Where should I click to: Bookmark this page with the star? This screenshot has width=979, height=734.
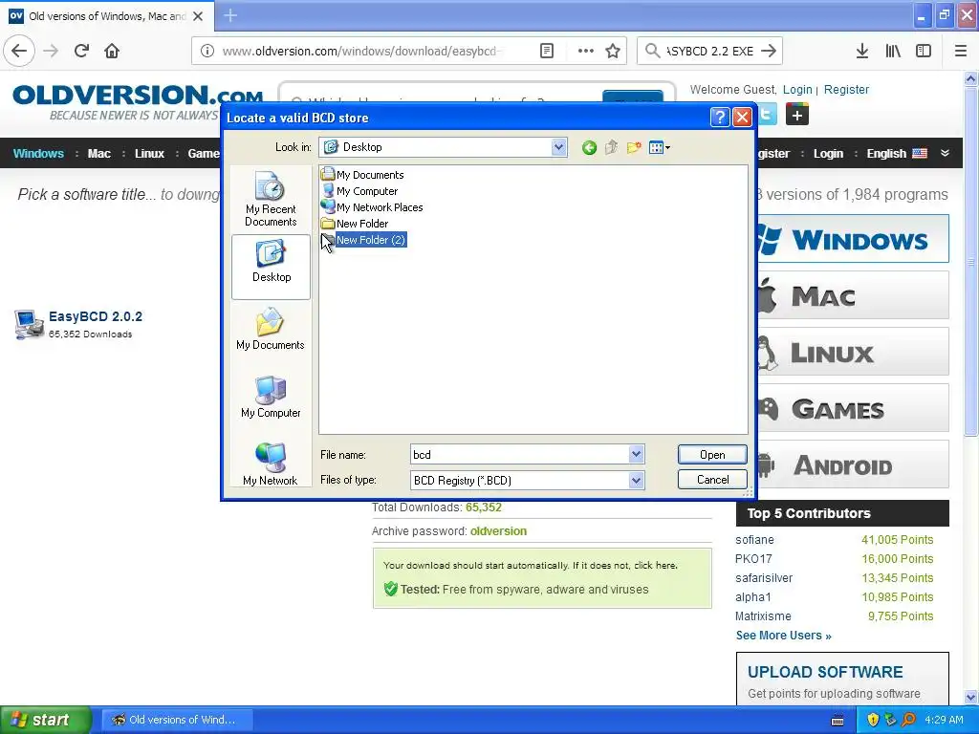(x=613, y=51)
